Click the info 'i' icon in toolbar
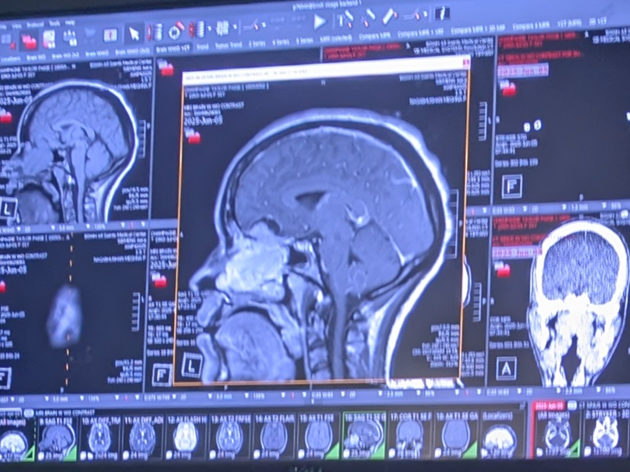 click(x=442, y=13)
